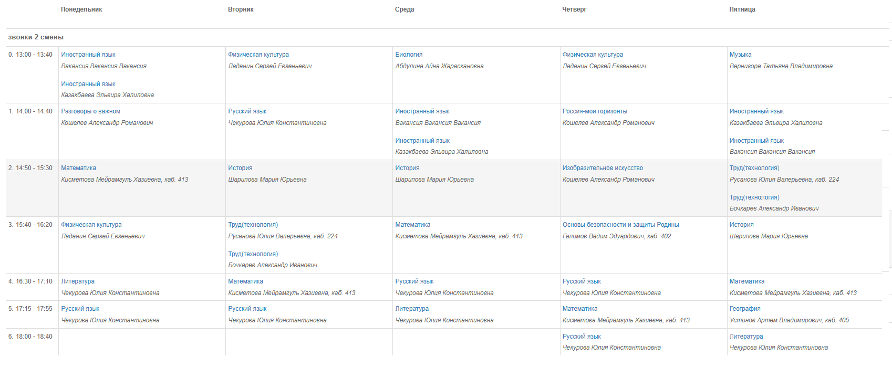
Task: Click the 14:50 - 15:30 time slot row
Action: [444, 188]
